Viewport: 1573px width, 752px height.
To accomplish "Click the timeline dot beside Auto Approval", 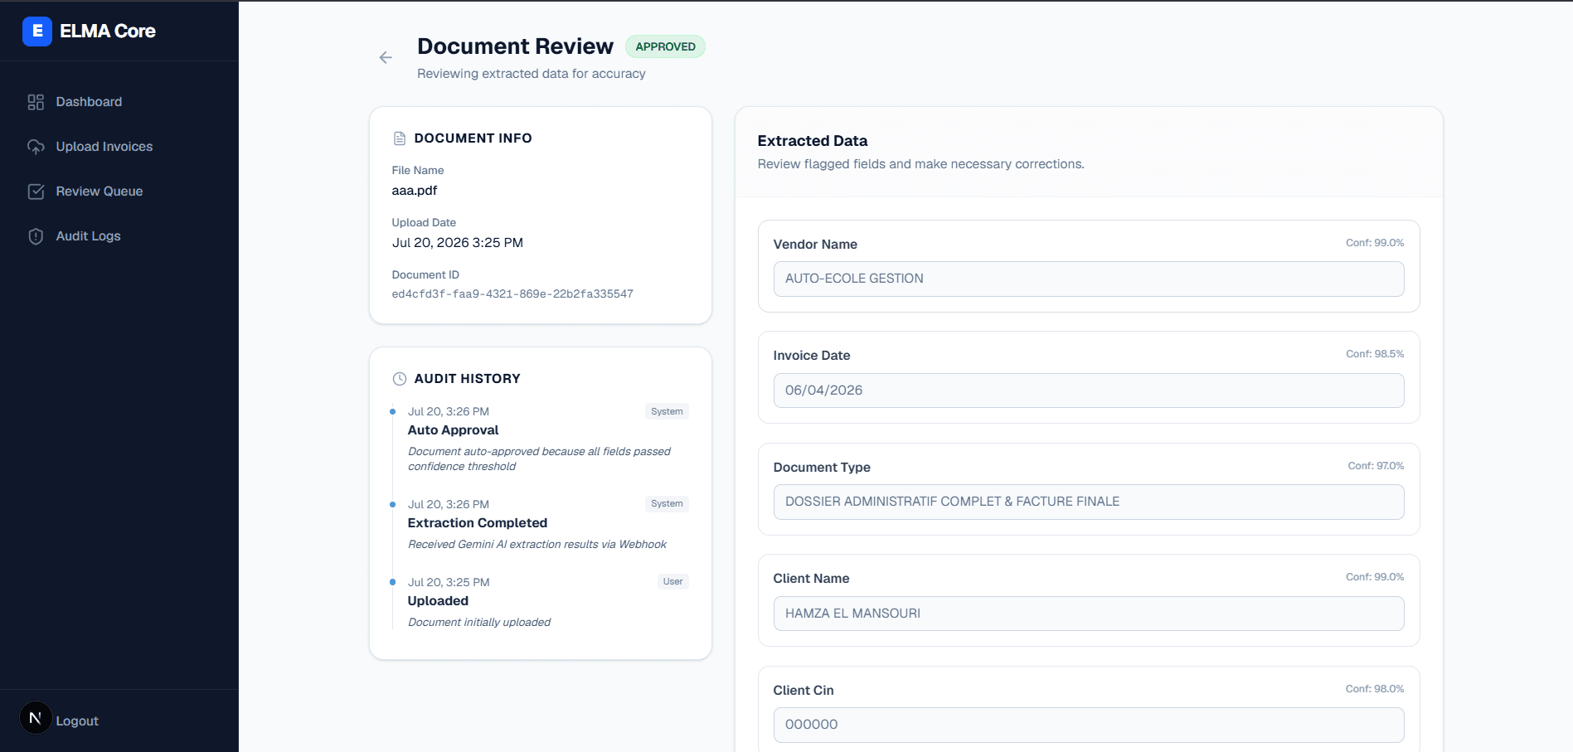I will coord(392,412).
